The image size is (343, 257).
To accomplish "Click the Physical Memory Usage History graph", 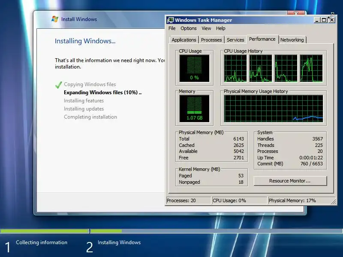I will (x=274, y=108).
